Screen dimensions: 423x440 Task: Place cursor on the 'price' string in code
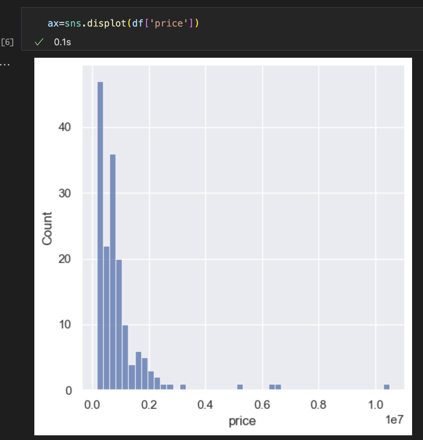[169, 23]
